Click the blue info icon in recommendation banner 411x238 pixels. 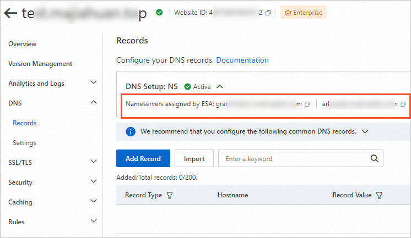coord(131,132)
